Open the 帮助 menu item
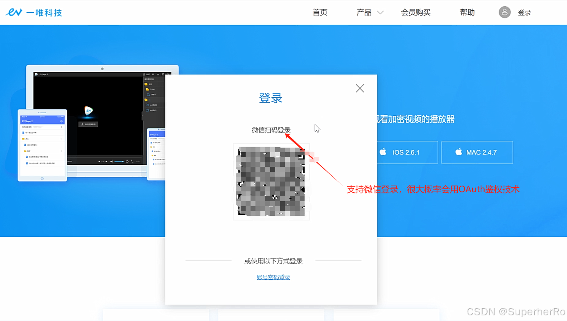The height and width of the screenshot is (321, 567). point(468,13)
